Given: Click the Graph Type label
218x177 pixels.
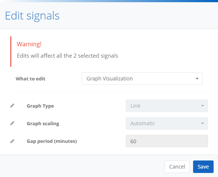Looking at the screenshot, I should pyautogui.click(x=40, y=106).
